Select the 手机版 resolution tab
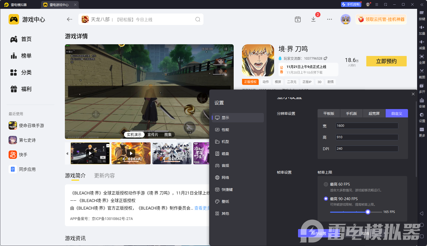Screen dimensions: 427x246 point(351,113)
